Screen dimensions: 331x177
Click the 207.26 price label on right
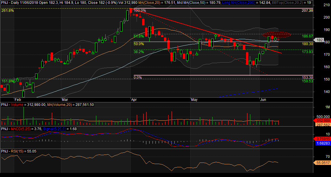tap(307, 10)
